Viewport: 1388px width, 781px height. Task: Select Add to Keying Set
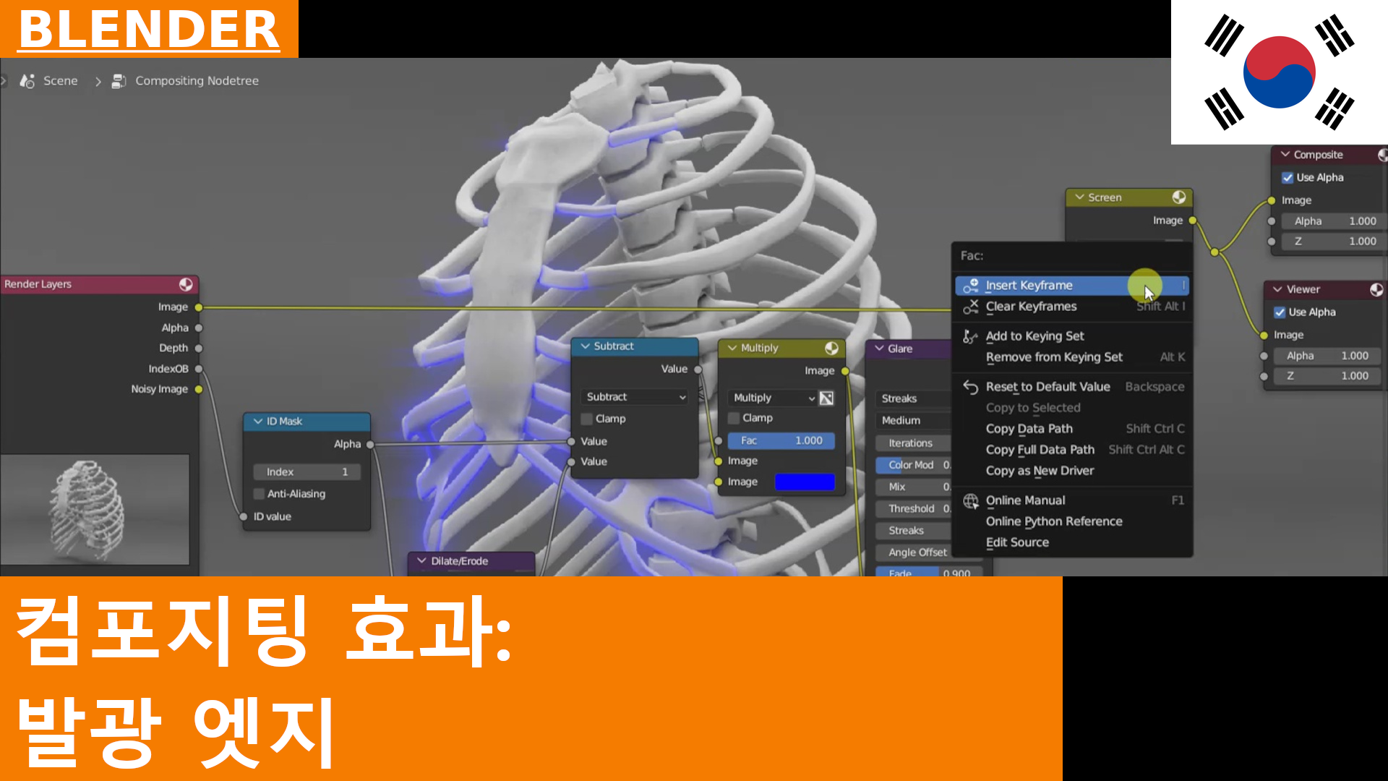(x=1072, y=336)
